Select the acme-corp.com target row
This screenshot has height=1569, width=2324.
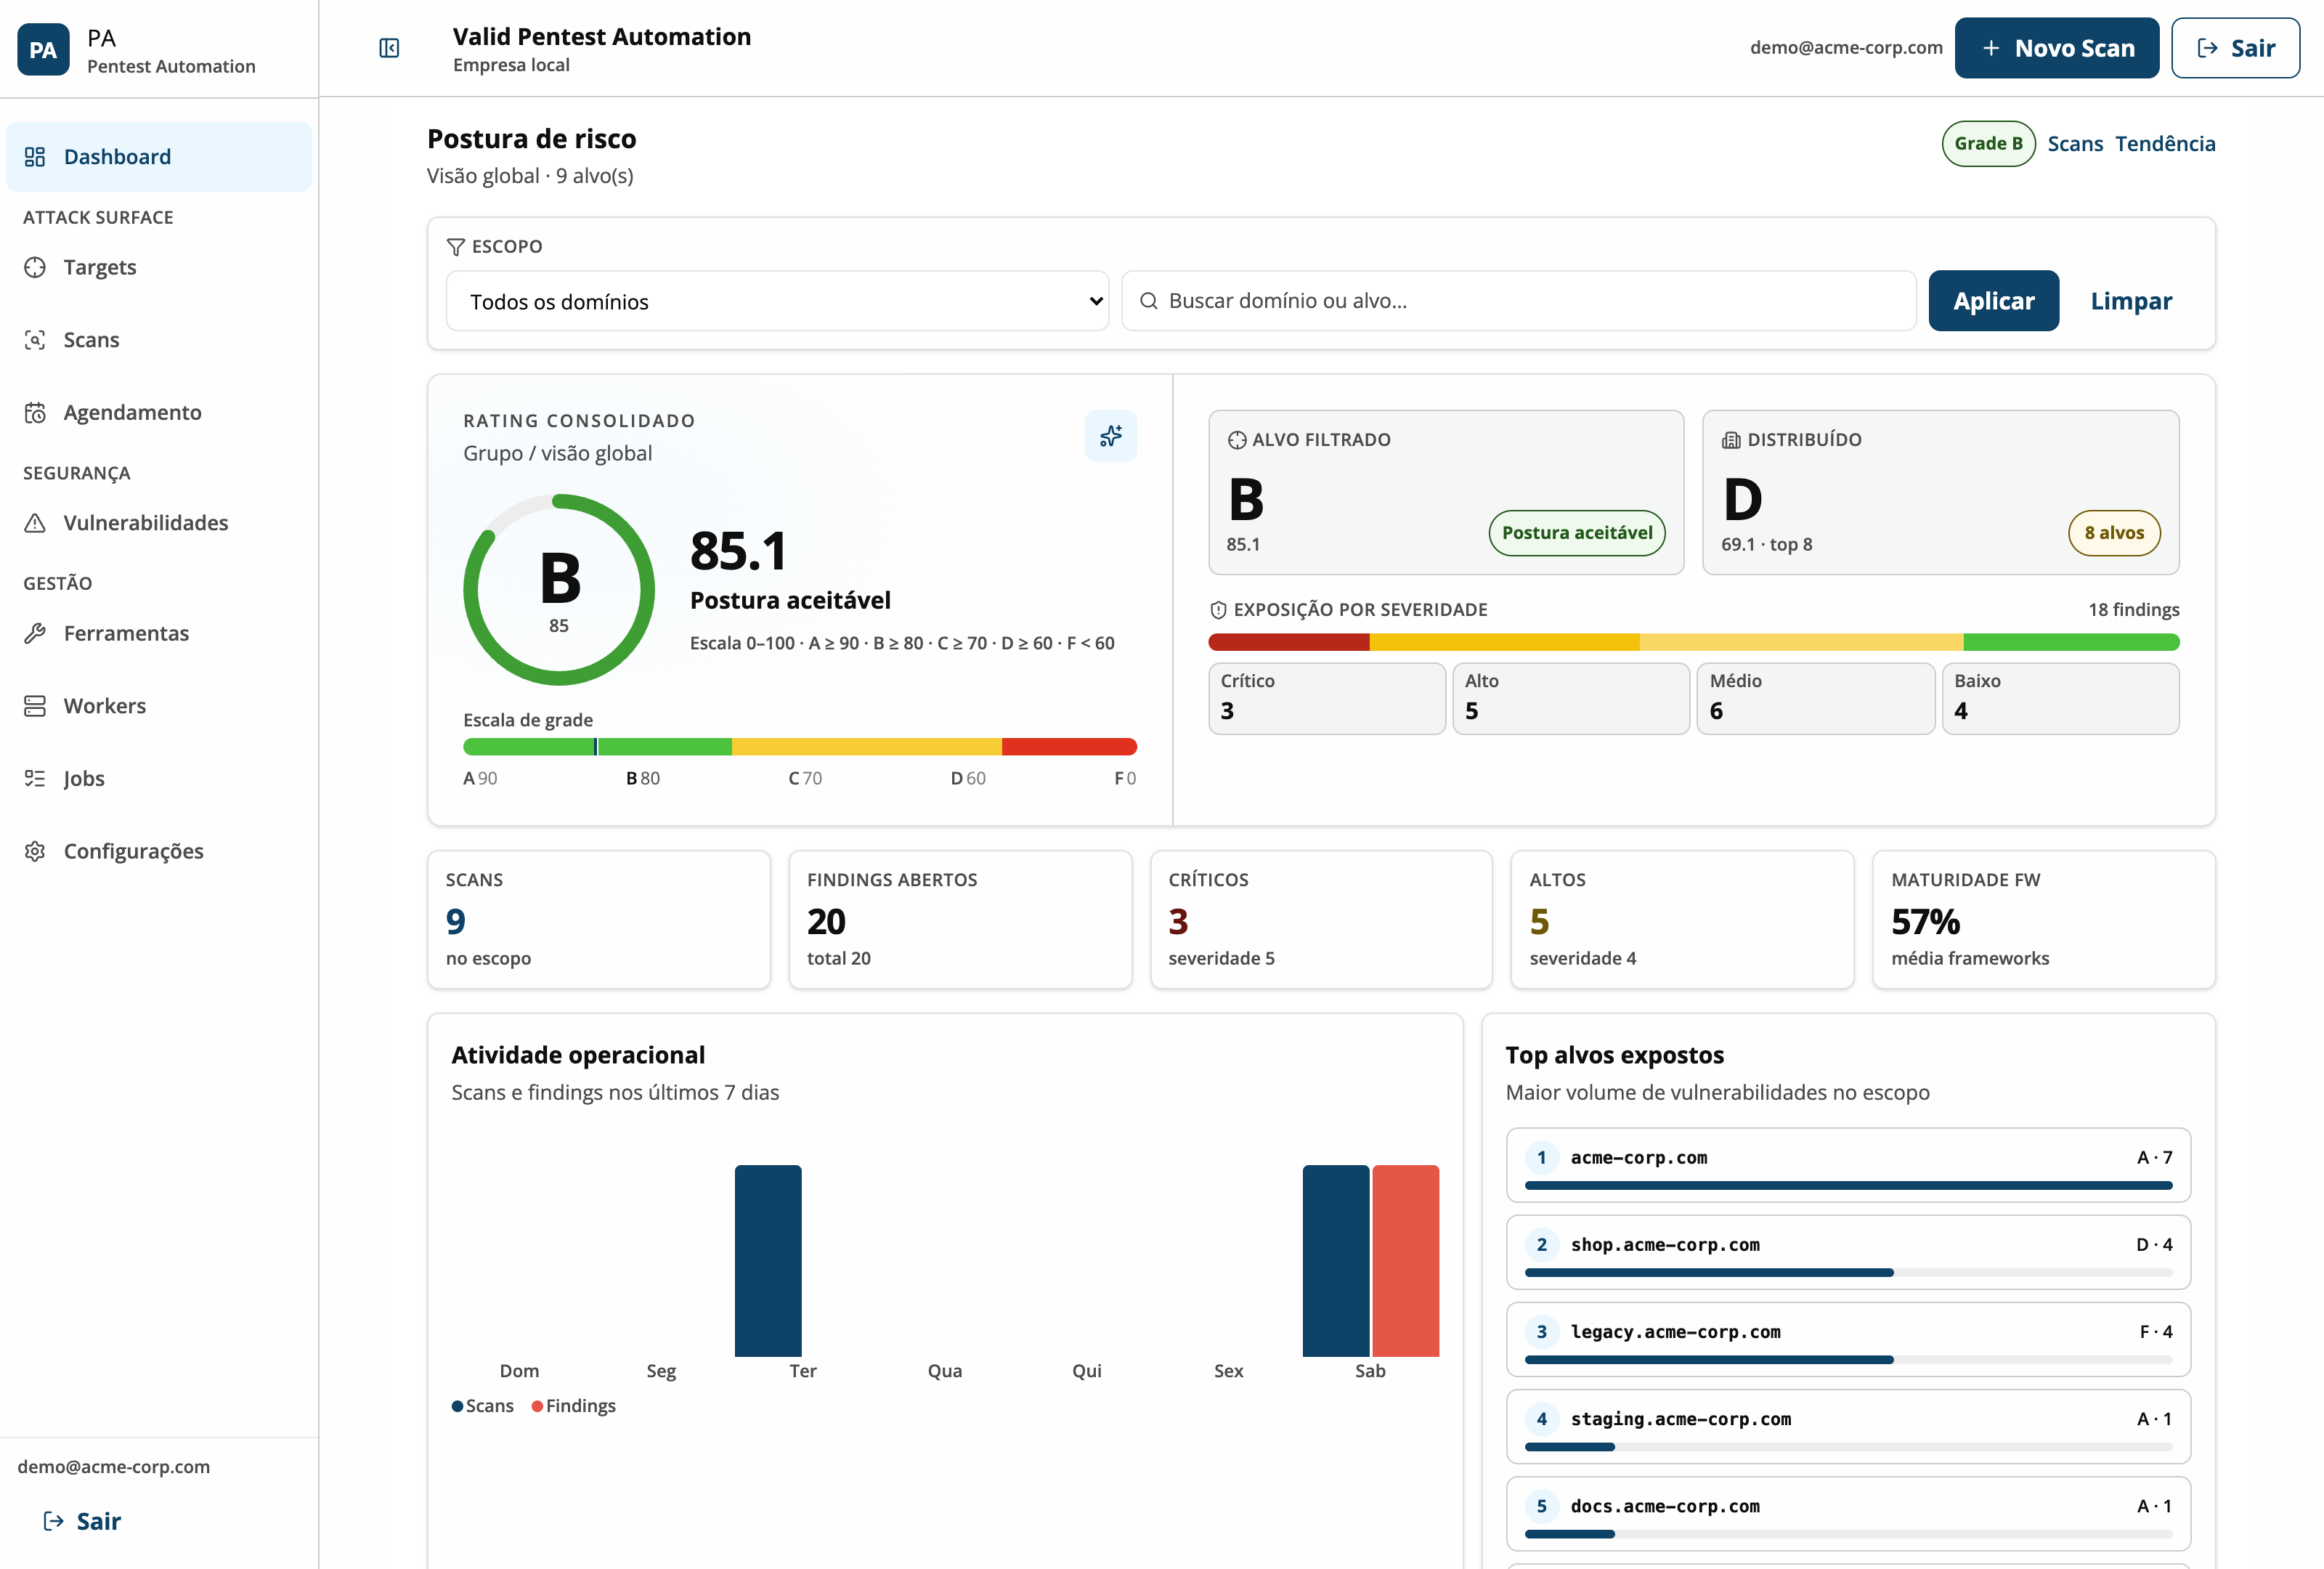1848,1166
